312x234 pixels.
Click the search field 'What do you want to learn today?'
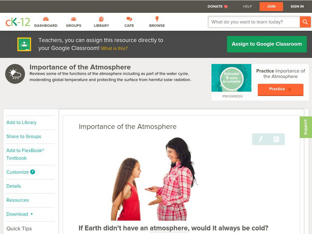point(254,22)
